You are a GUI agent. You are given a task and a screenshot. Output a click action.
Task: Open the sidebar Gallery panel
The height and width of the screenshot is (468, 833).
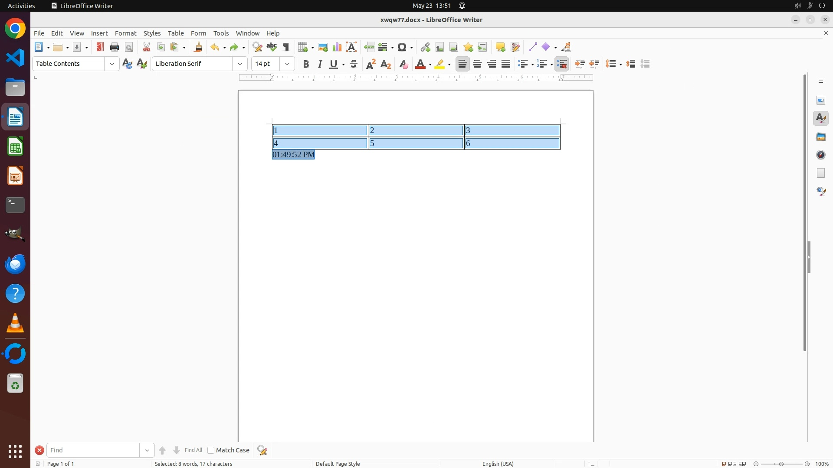821,137
